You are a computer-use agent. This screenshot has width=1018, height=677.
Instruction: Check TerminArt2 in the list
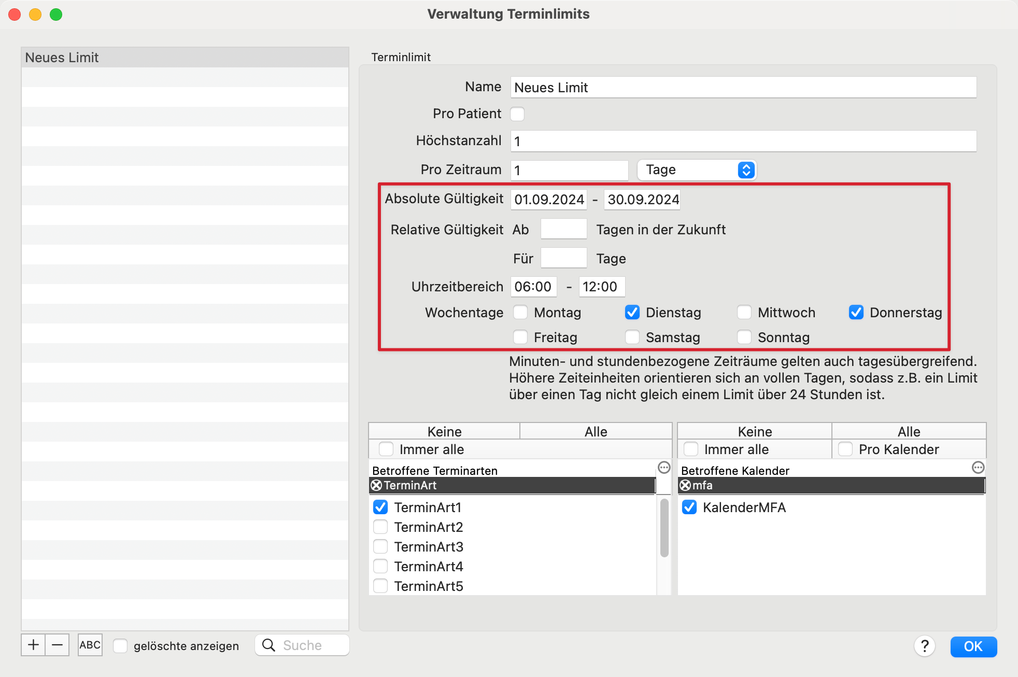tap(380, 527)
